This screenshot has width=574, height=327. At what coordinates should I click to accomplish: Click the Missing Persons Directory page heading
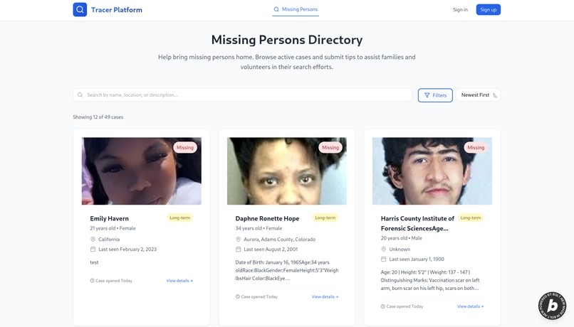click(286, 40)
